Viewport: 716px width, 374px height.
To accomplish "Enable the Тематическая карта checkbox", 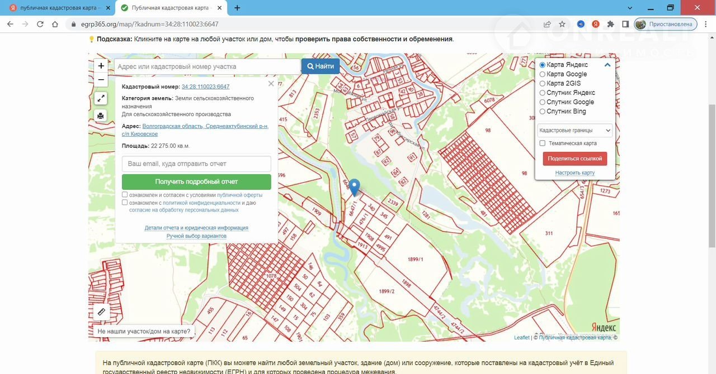I will (x=542, y=143).
